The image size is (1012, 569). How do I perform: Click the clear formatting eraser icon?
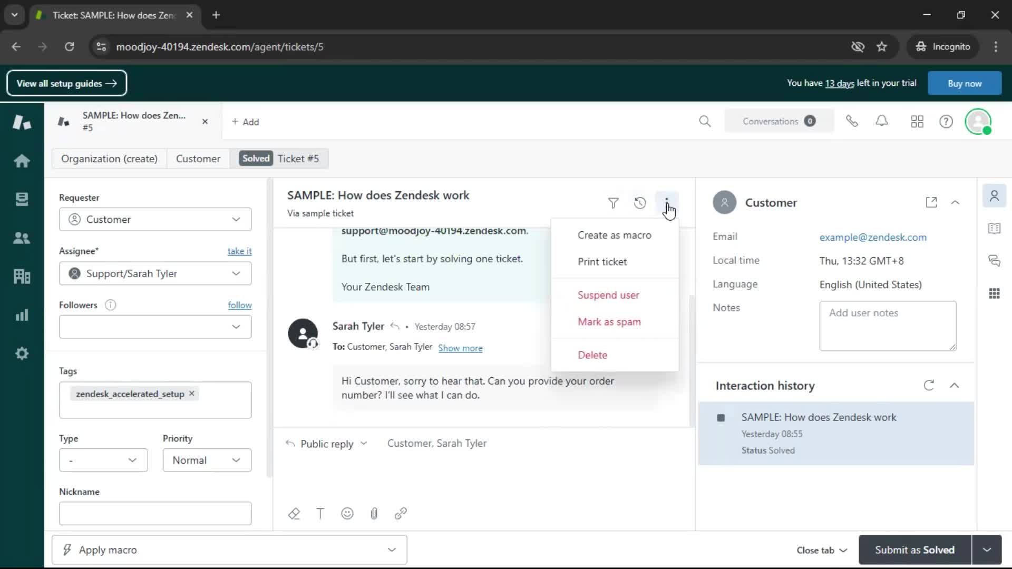point(294,514)
